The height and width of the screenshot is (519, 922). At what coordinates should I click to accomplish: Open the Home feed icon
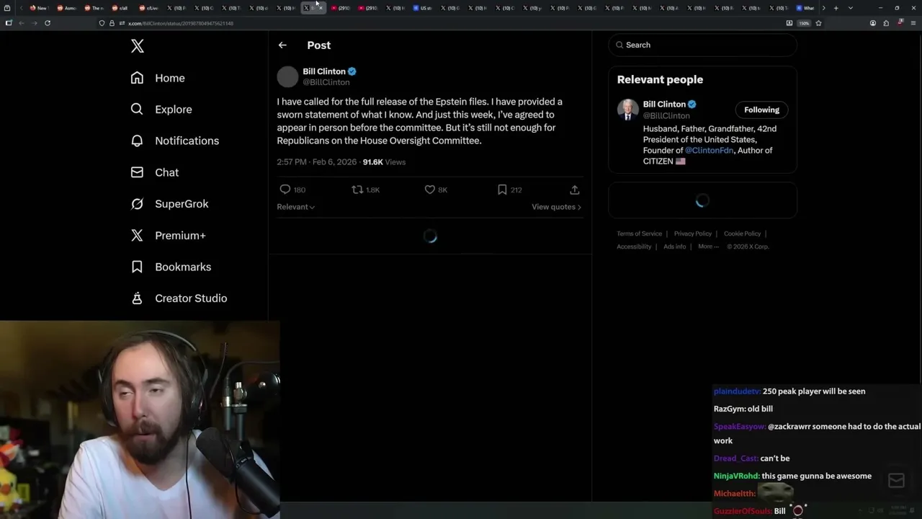(x=137, y=78)
